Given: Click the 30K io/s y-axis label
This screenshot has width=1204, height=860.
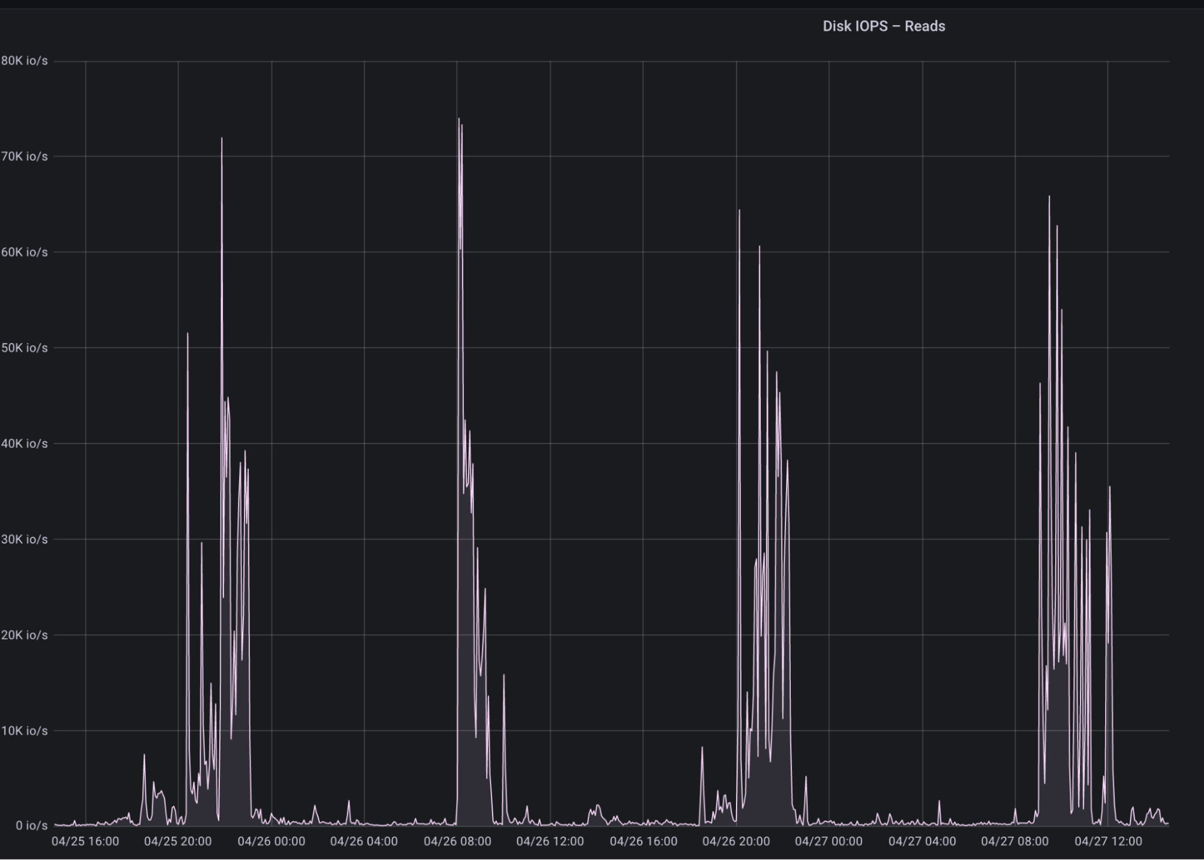Looking at the screenshot, I should pos(25,539).
